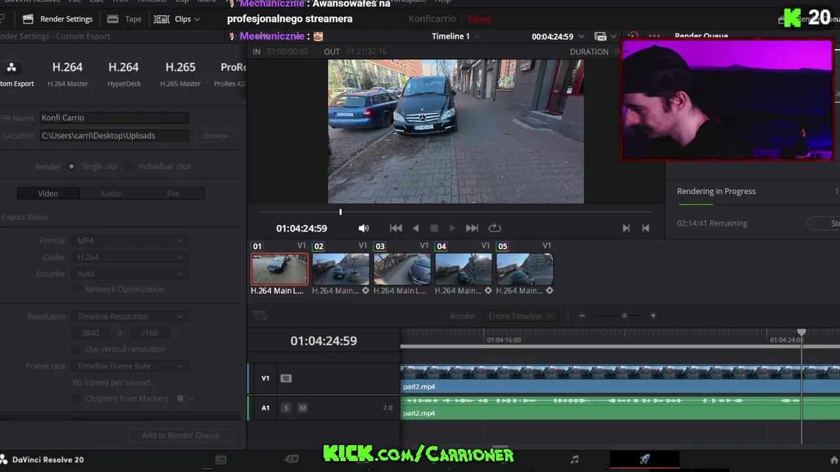Select the Custom Export preset icon
The height and width of the screenshot is (472, 840).
[11, 68]
